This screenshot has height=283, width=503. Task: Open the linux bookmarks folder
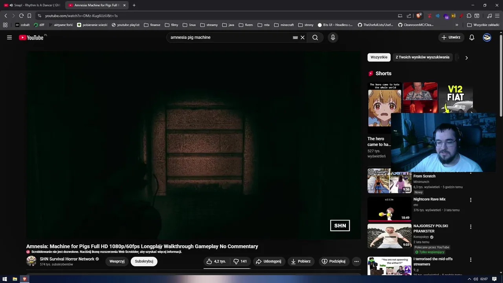189,25
